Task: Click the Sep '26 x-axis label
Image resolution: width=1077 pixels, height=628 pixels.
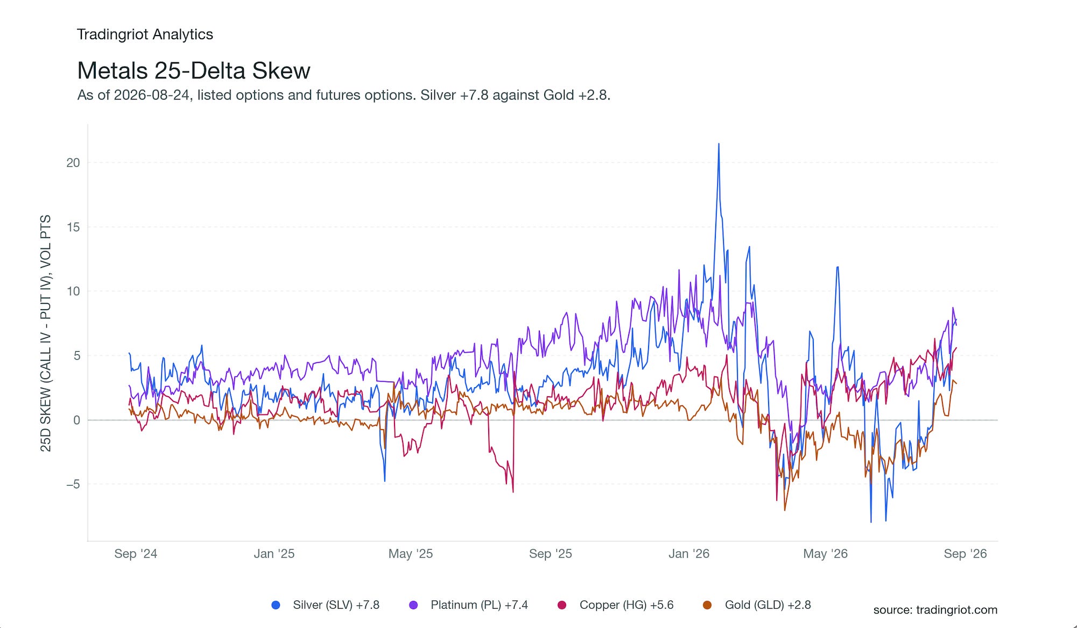Action: tap(965, 554)
